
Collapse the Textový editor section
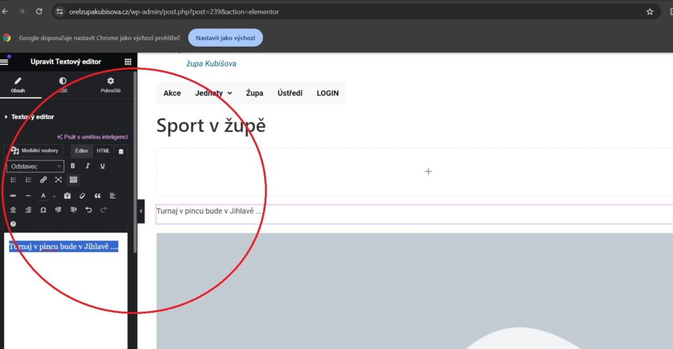[29, 117]
